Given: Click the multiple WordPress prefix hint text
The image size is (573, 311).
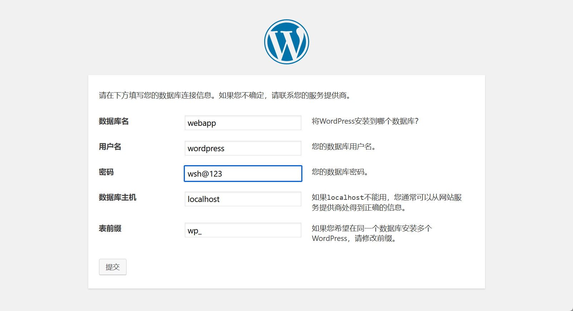Looking at the screenshot, I should (x=372, y=233).
